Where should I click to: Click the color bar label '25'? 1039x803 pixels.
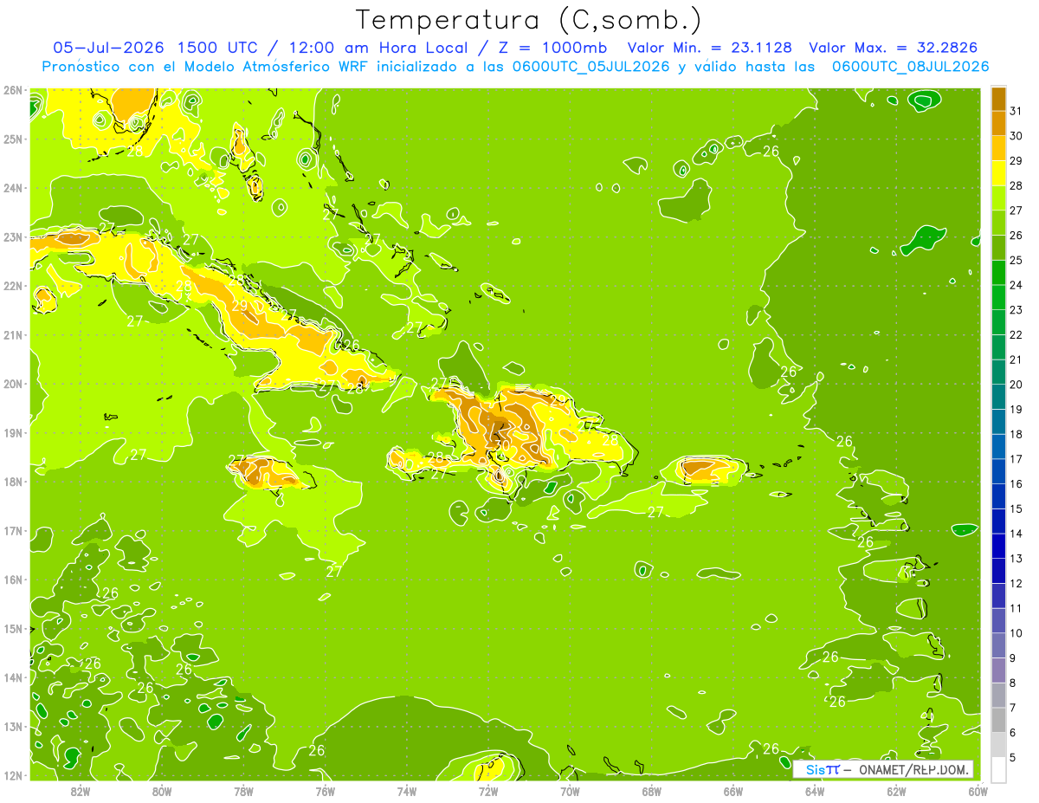coord(1016,260)
